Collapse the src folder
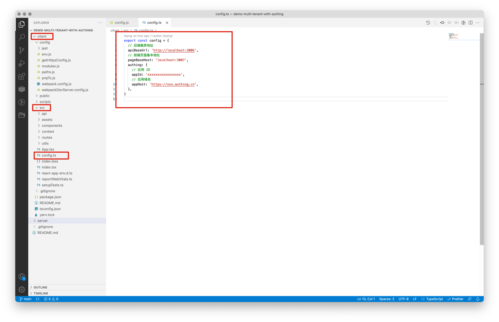499x322 pixels. (42, 108)
